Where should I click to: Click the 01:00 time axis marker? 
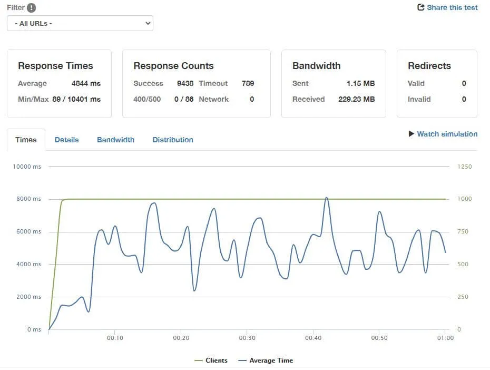click(445, 338)
